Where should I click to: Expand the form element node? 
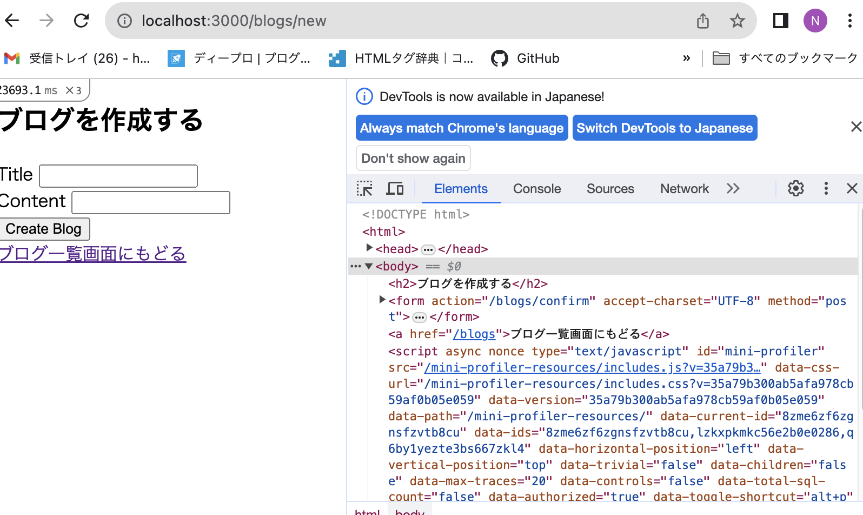coord(382,300)
